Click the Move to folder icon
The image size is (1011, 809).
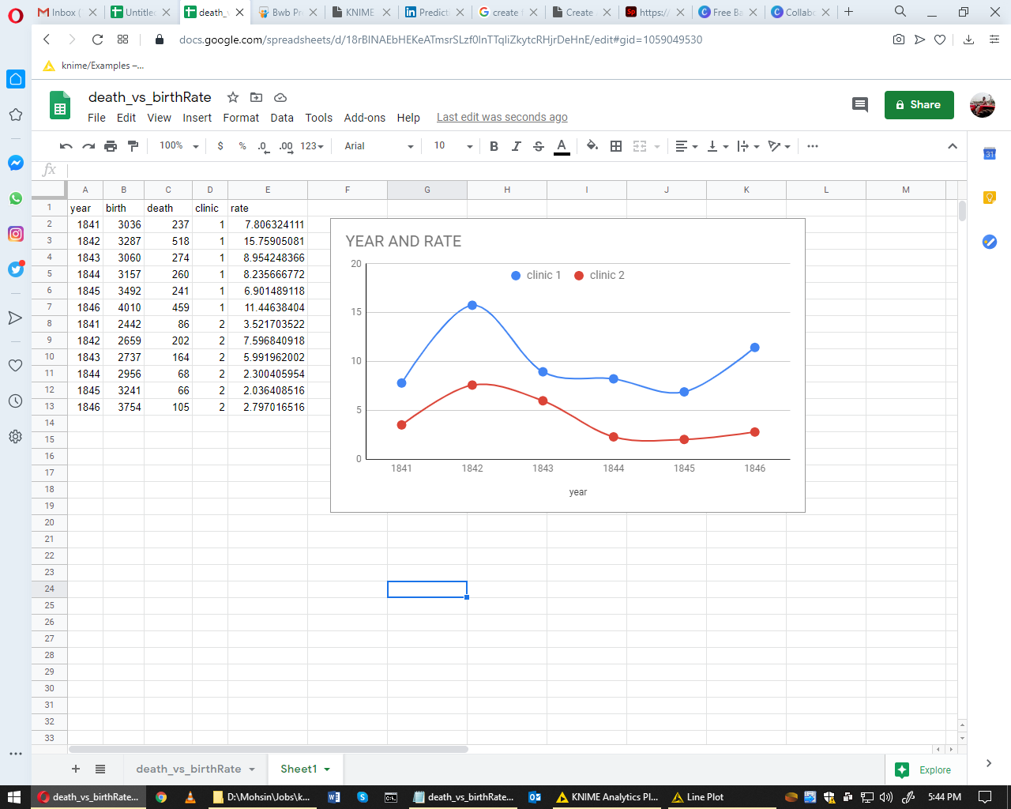click(256, 97)
